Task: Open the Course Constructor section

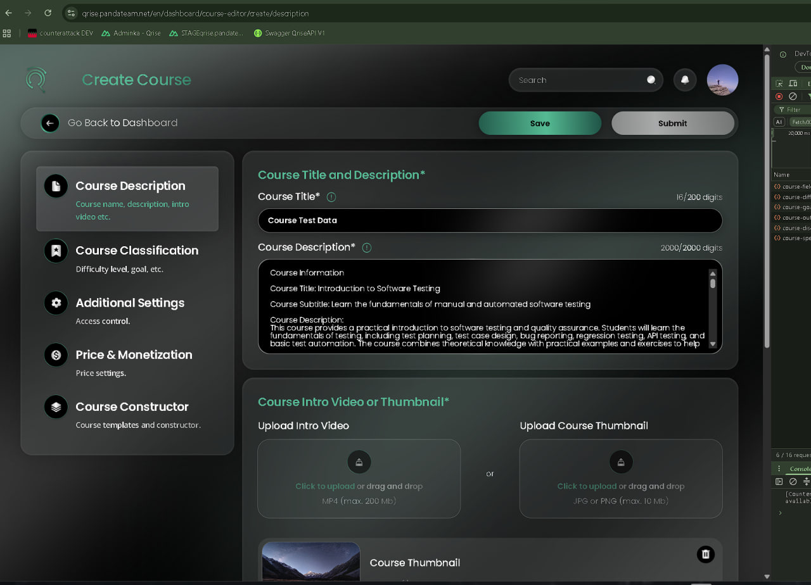Action: tap(127, 414)
